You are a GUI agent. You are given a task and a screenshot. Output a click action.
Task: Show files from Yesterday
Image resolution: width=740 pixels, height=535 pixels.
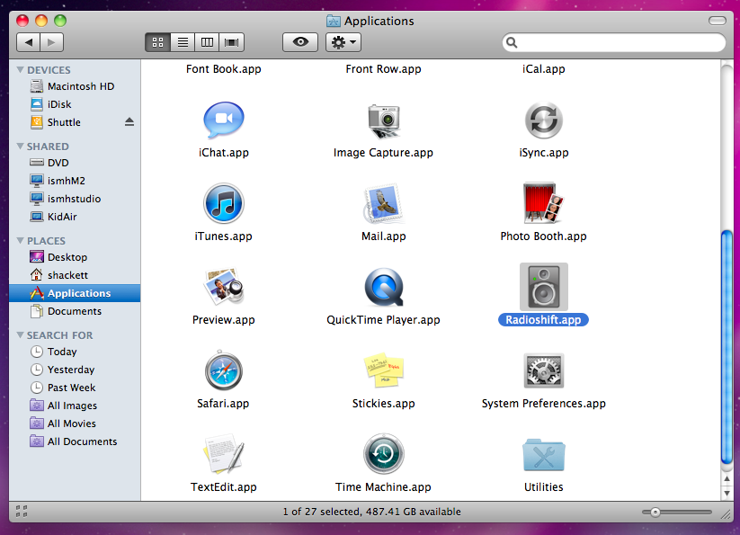75,370
